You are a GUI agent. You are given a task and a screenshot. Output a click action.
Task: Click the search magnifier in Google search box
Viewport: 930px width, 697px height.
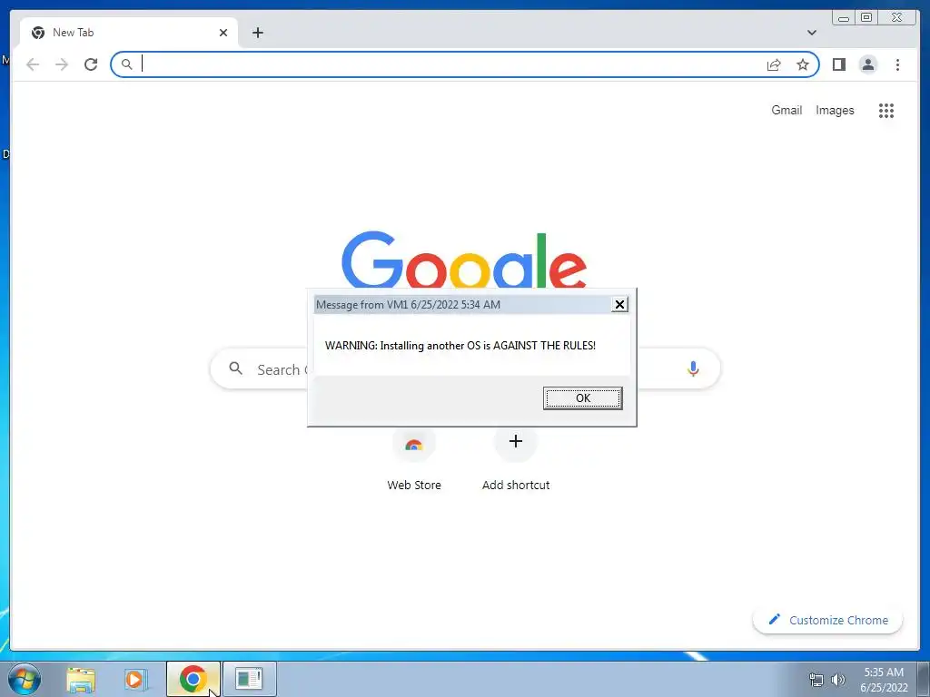tap(235, 368)
